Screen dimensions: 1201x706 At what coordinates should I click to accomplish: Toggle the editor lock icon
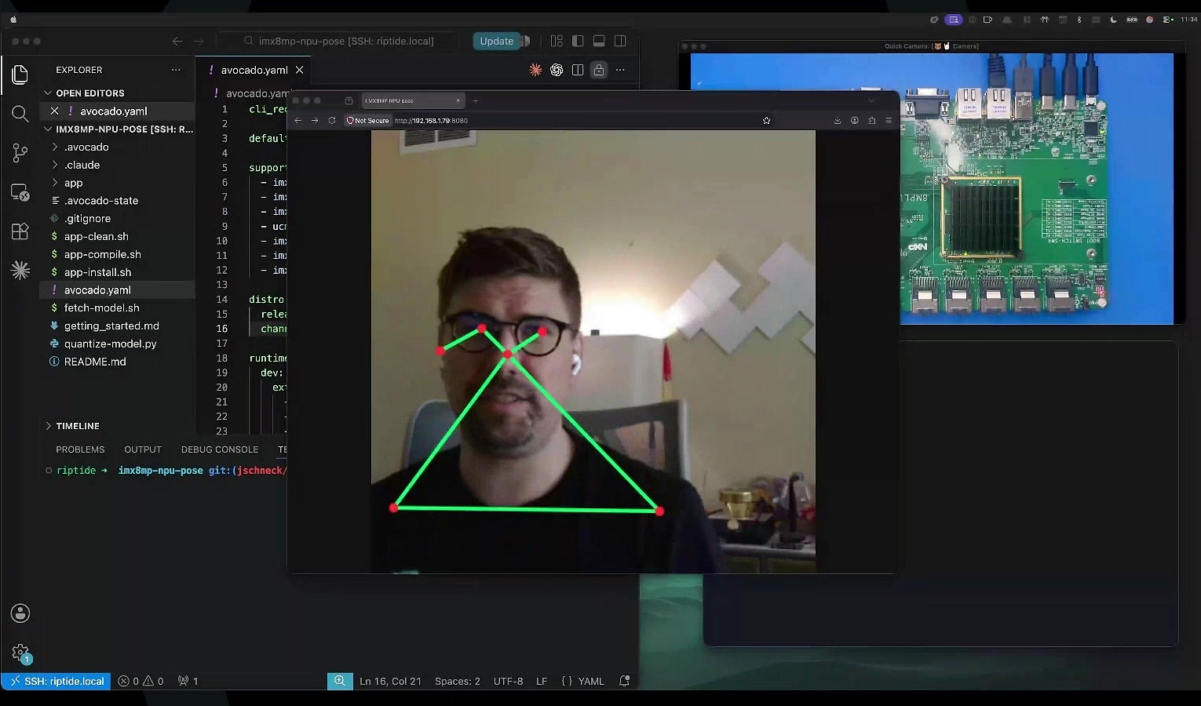[x=599, y=70]
